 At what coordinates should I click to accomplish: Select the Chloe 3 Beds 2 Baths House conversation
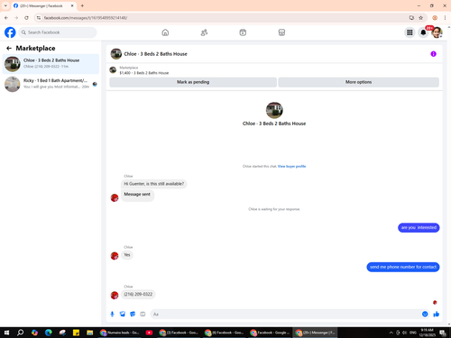51,64
